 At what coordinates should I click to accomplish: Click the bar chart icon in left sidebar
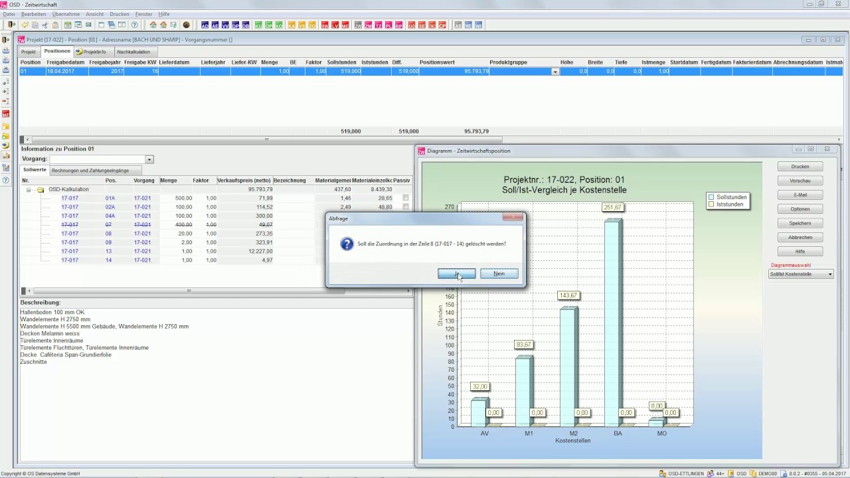[x=6, y=156]
